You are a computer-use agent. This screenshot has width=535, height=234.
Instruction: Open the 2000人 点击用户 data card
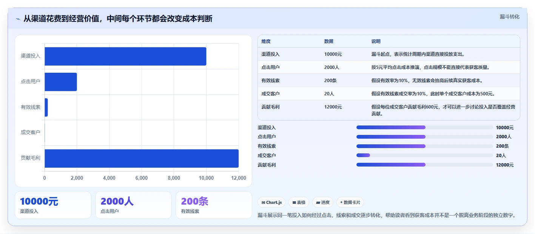coord(133,205)
